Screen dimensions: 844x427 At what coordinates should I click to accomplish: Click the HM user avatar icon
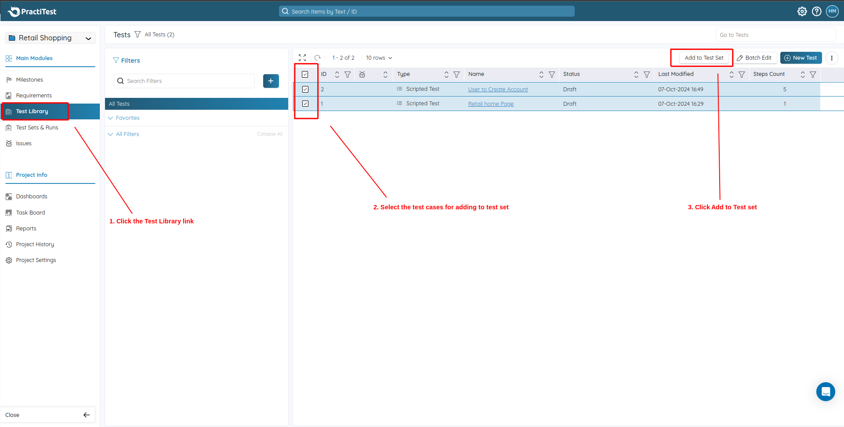[x=832, y=11]
